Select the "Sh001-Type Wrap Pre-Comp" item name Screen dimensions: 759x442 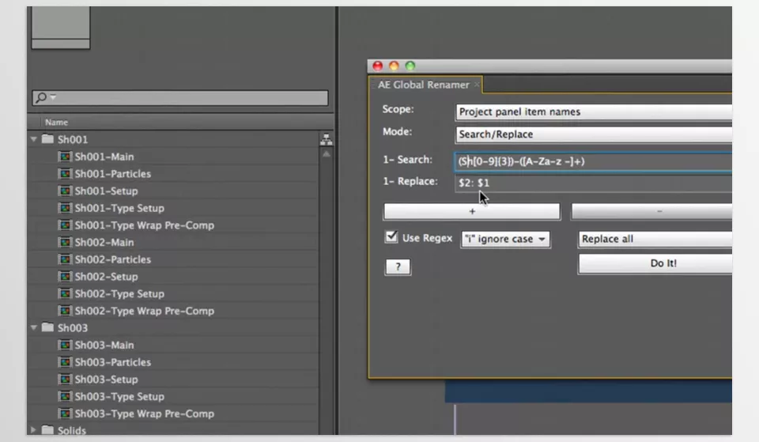coord(144,225)
